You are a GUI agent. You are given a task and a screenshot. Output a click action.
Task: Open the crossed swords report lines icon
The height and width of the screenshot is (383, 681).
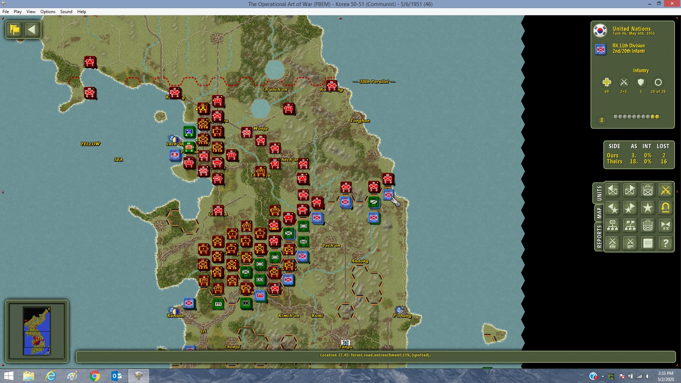tap(630, 243)
